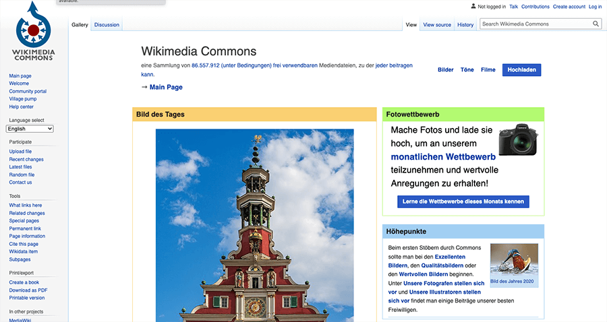Open the Contributions link
The height and width of the screenshot is (322, 607).
click(x=536, y=7)
